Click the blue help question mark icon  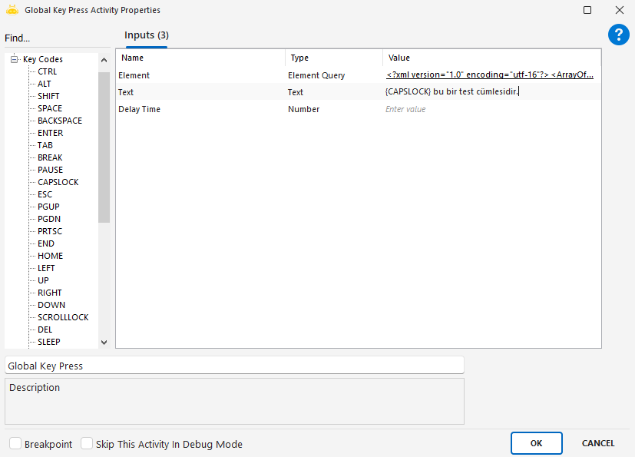(618, 34)
